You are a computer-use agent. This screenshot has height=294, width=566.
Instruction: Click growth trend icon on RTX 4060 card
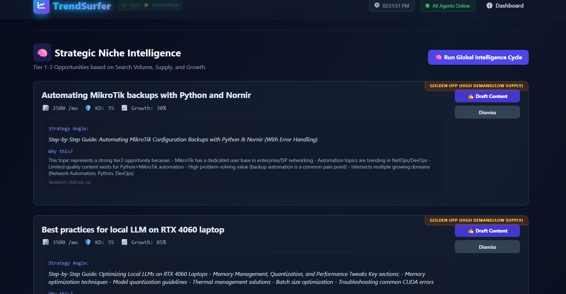coord(124,242)
